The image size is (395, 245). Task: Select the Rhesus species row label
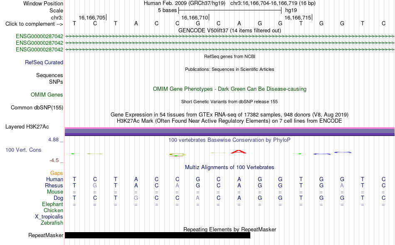point(54,185)
